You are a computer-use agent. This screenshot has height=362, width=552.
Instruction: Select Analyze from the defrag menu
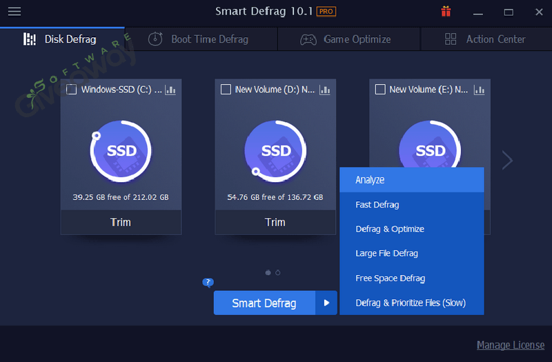coord(411,180)
